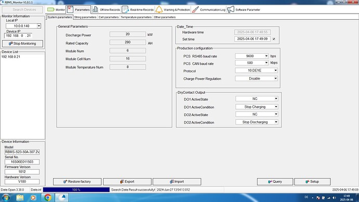Click the Hardware time field

click(x=252, y=32)
